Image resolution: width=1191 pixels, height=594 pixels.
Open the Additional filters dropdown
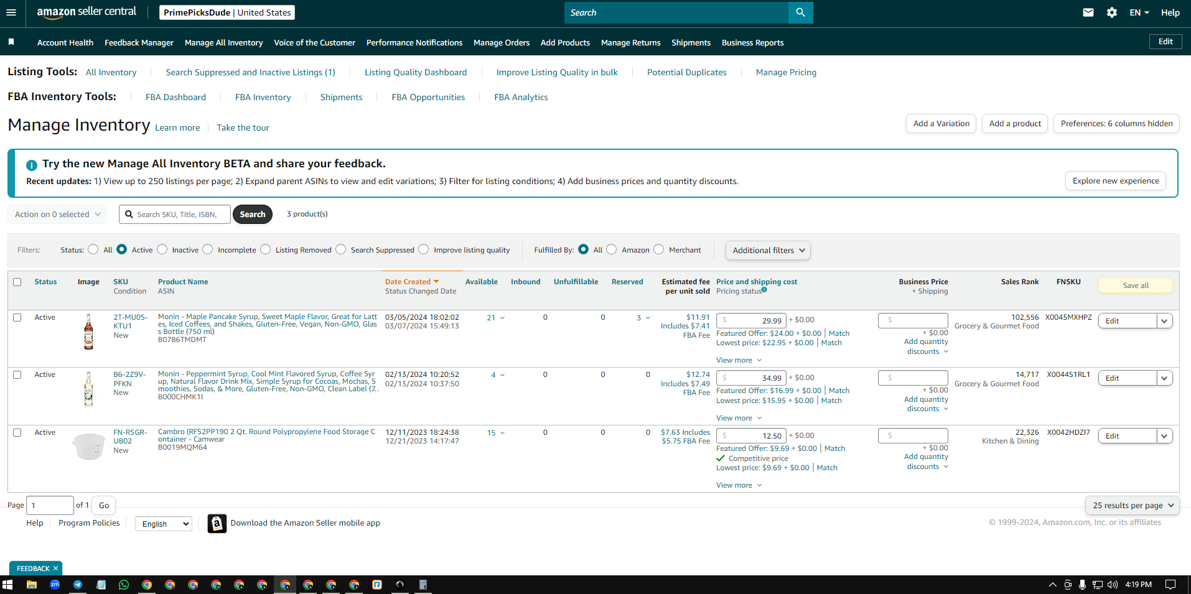(x=768, y=250)
